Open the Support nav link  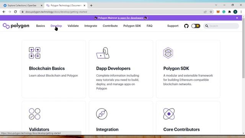[173, 26]
